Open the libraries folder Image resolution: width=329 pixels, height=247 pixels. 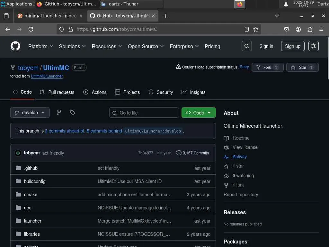click(32, 234)
